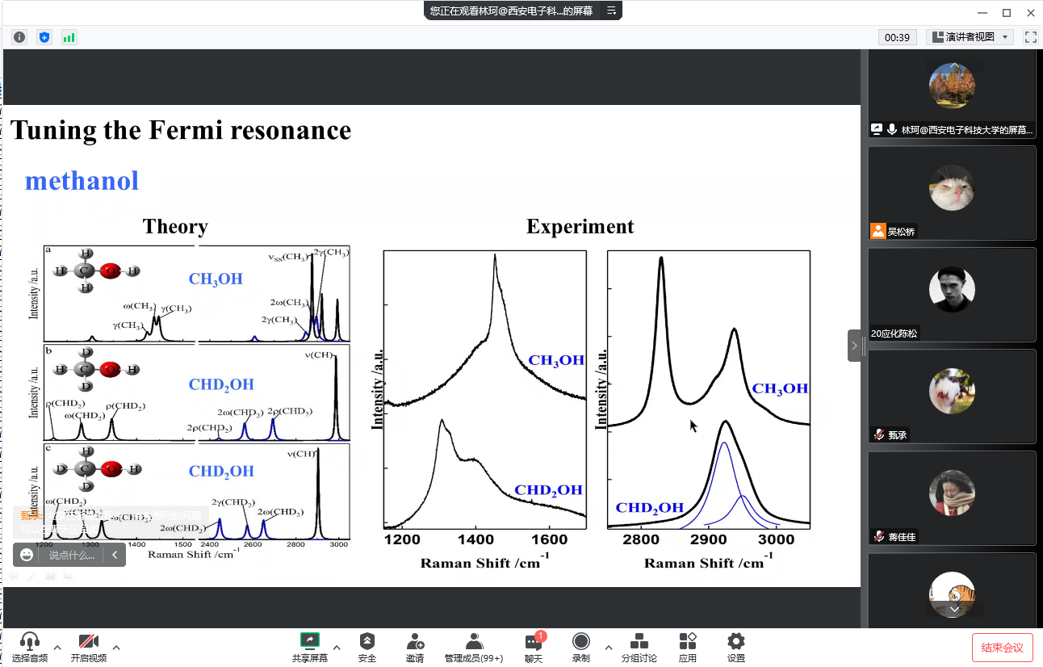Open the meeting info icon
Viewport: 1043px width, 667px height.
pyautogui.click(x=19, y=37)
